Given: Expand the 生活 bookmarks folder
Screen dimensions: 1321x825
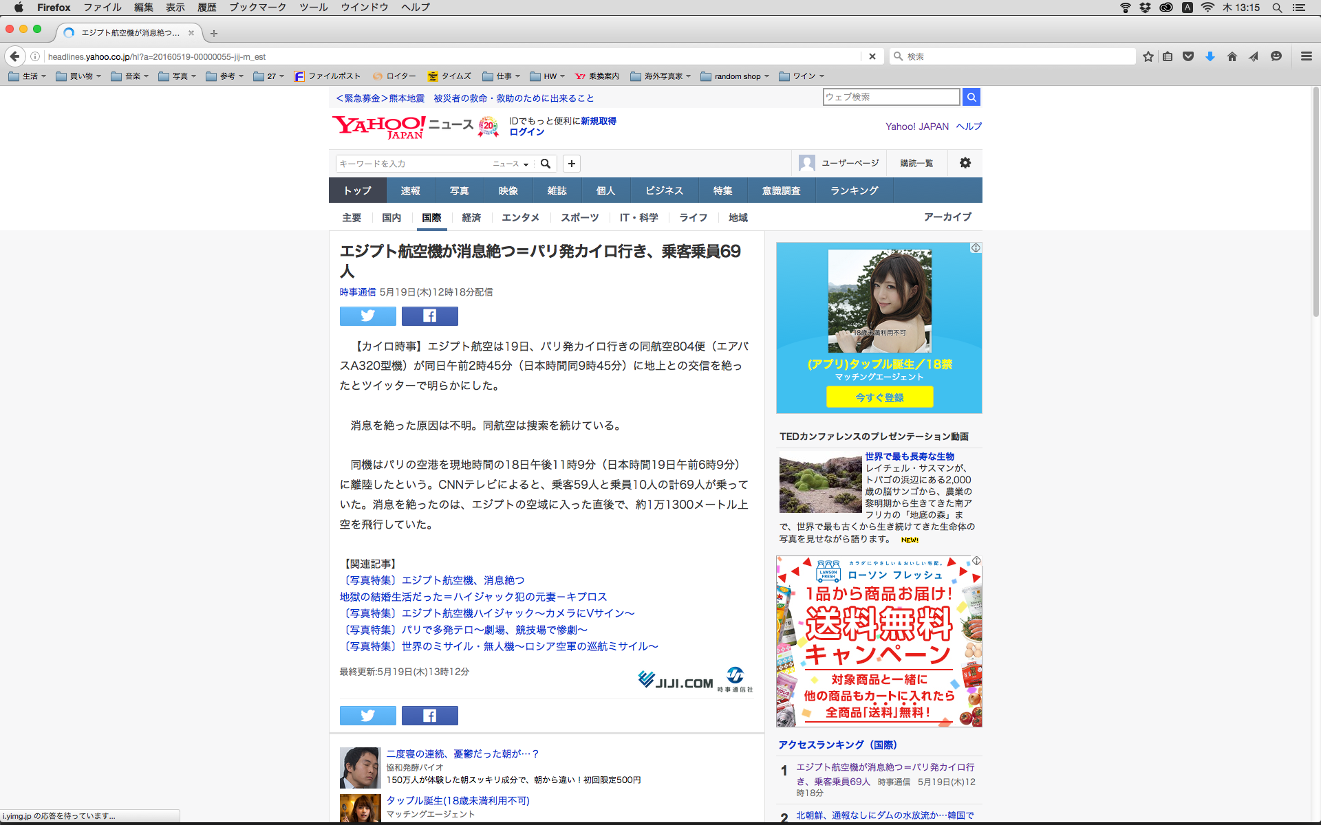Looking at the screenshot, I should coord(28,76).
